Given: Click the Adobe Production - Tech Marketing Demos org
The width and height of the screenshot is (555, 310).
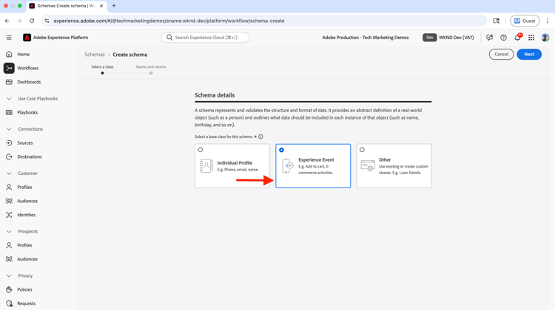Looking at the screenshot, I should (x=366, y=38).
